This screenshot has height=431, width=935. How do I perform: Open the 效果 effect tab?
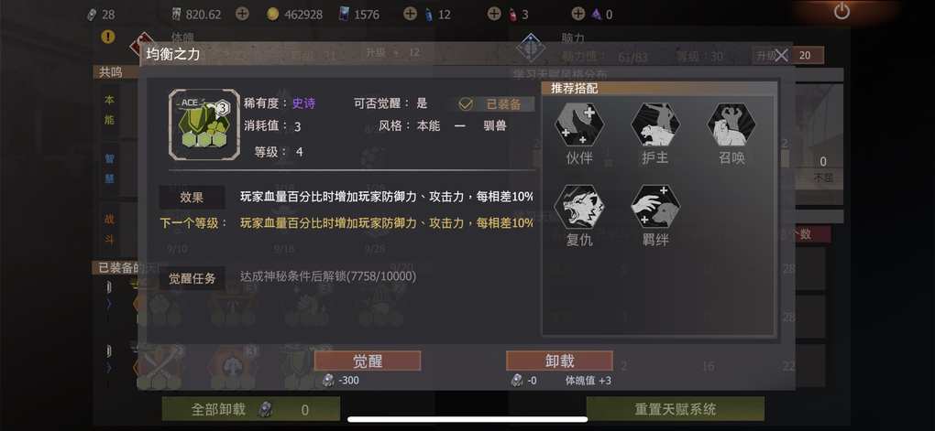pos(192,197)
